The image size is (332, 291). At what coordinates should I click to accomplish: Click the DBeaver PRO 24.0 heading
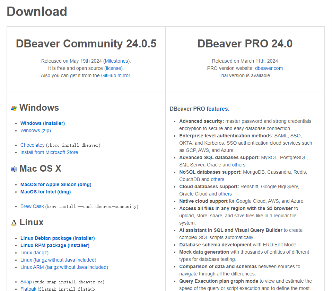(x=245, y=44)
